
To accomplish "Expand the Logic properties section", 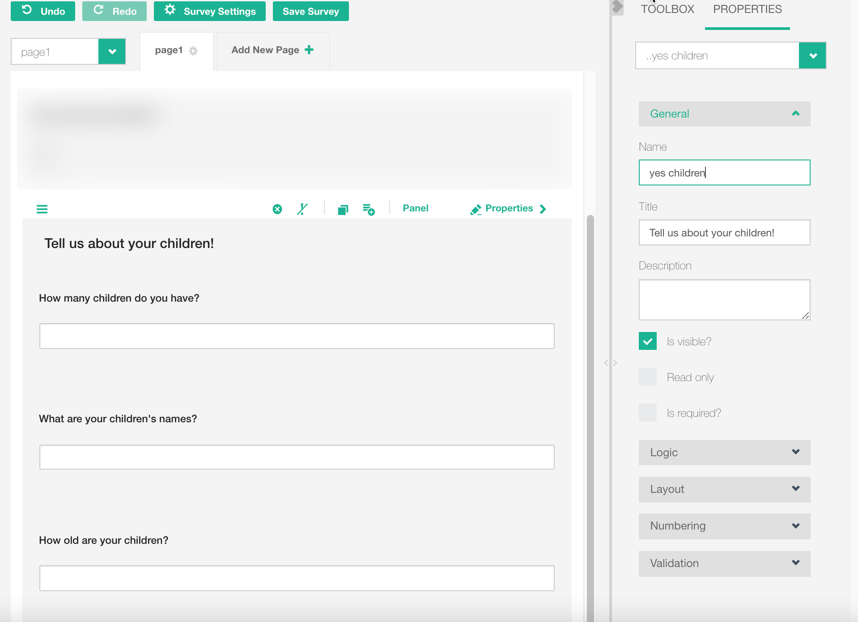I will (724, 452).
